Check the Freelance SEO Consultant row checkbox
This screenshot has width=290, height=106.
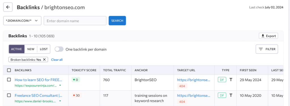click(x=9, y=95)
